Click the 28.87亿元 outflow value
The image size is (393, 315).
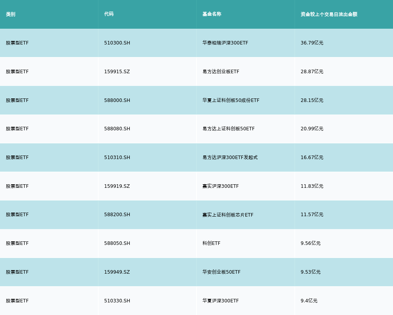coord(312,72)
